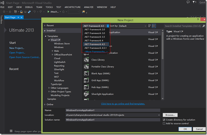
Task: Expand the Other Languages tree node
Action: click(49, 88)
